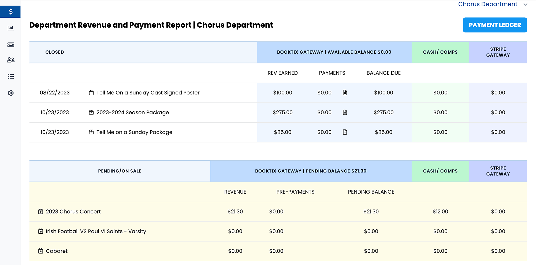Select the $85.00 rev earned value
This screenshot has height=265, width=536.
[x=282, y=132]
